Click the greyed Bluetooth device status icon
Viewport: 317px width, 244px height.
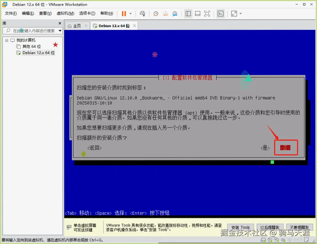point(296,240)
